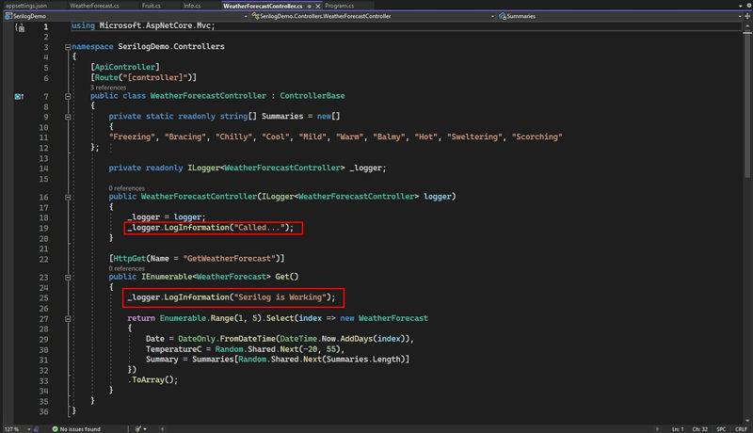Click the No issues found status indicator
The width and height of the screenshot is (753, 433).
coord(76,428)
